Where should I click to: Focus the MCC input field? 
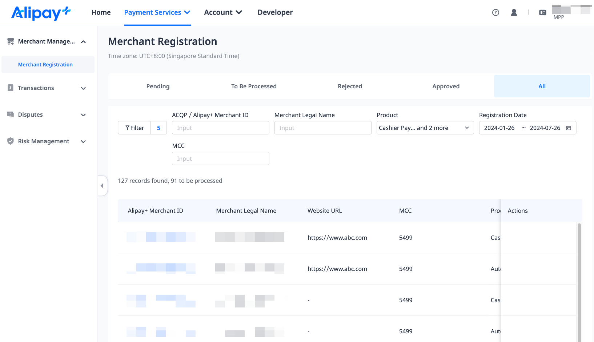tap(220, 159)
